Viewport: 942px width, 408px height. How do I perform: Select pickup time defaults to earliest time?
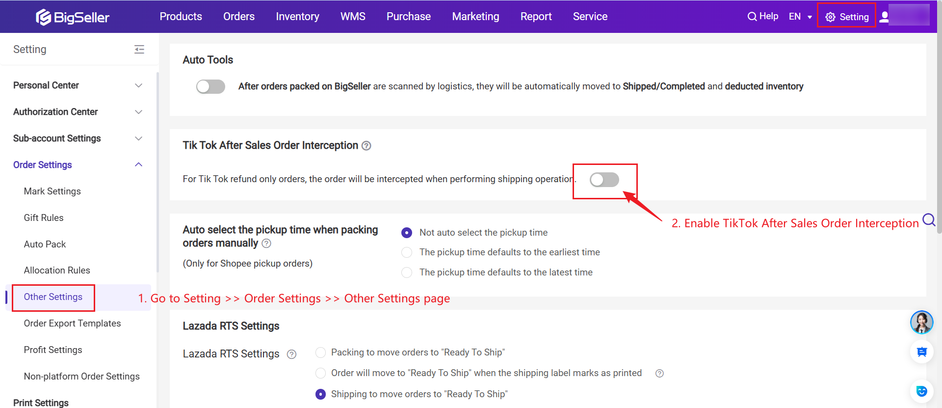click(x=407, y=252)
